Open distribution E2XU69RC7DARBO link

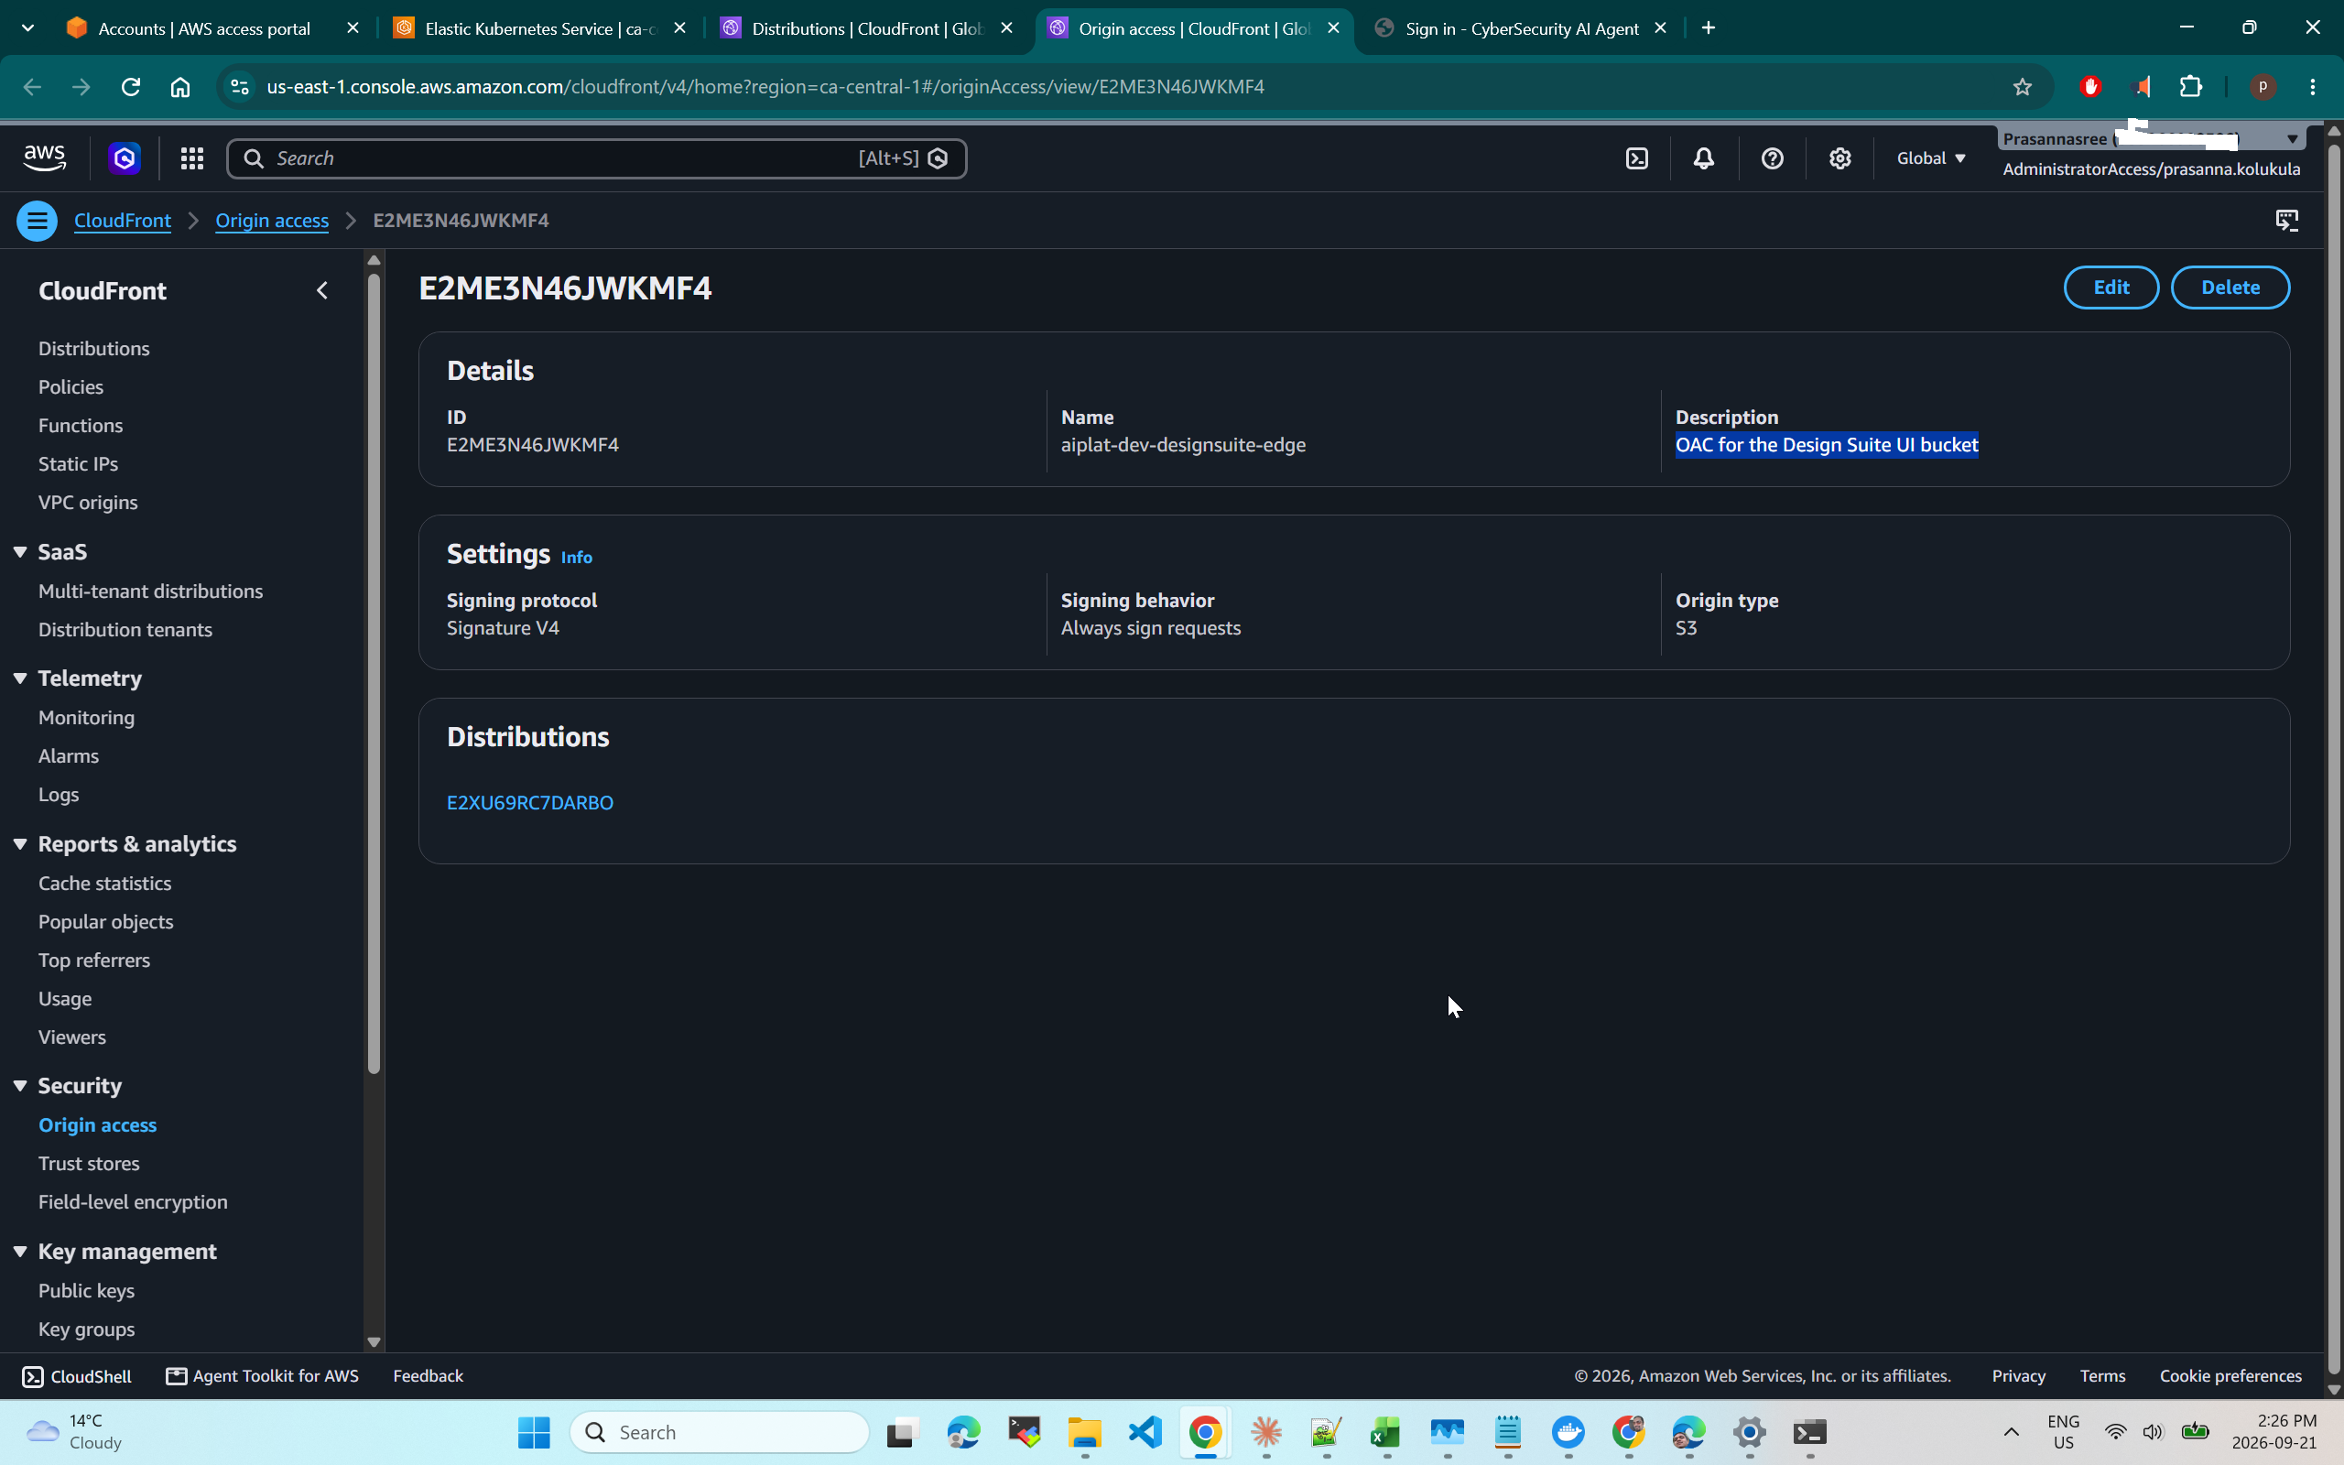tap(530, 803)
